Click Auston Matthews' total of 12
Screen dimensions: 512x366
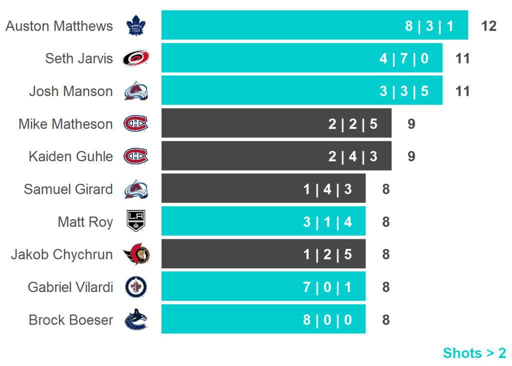pyautogui.click(x=488, y=26)
